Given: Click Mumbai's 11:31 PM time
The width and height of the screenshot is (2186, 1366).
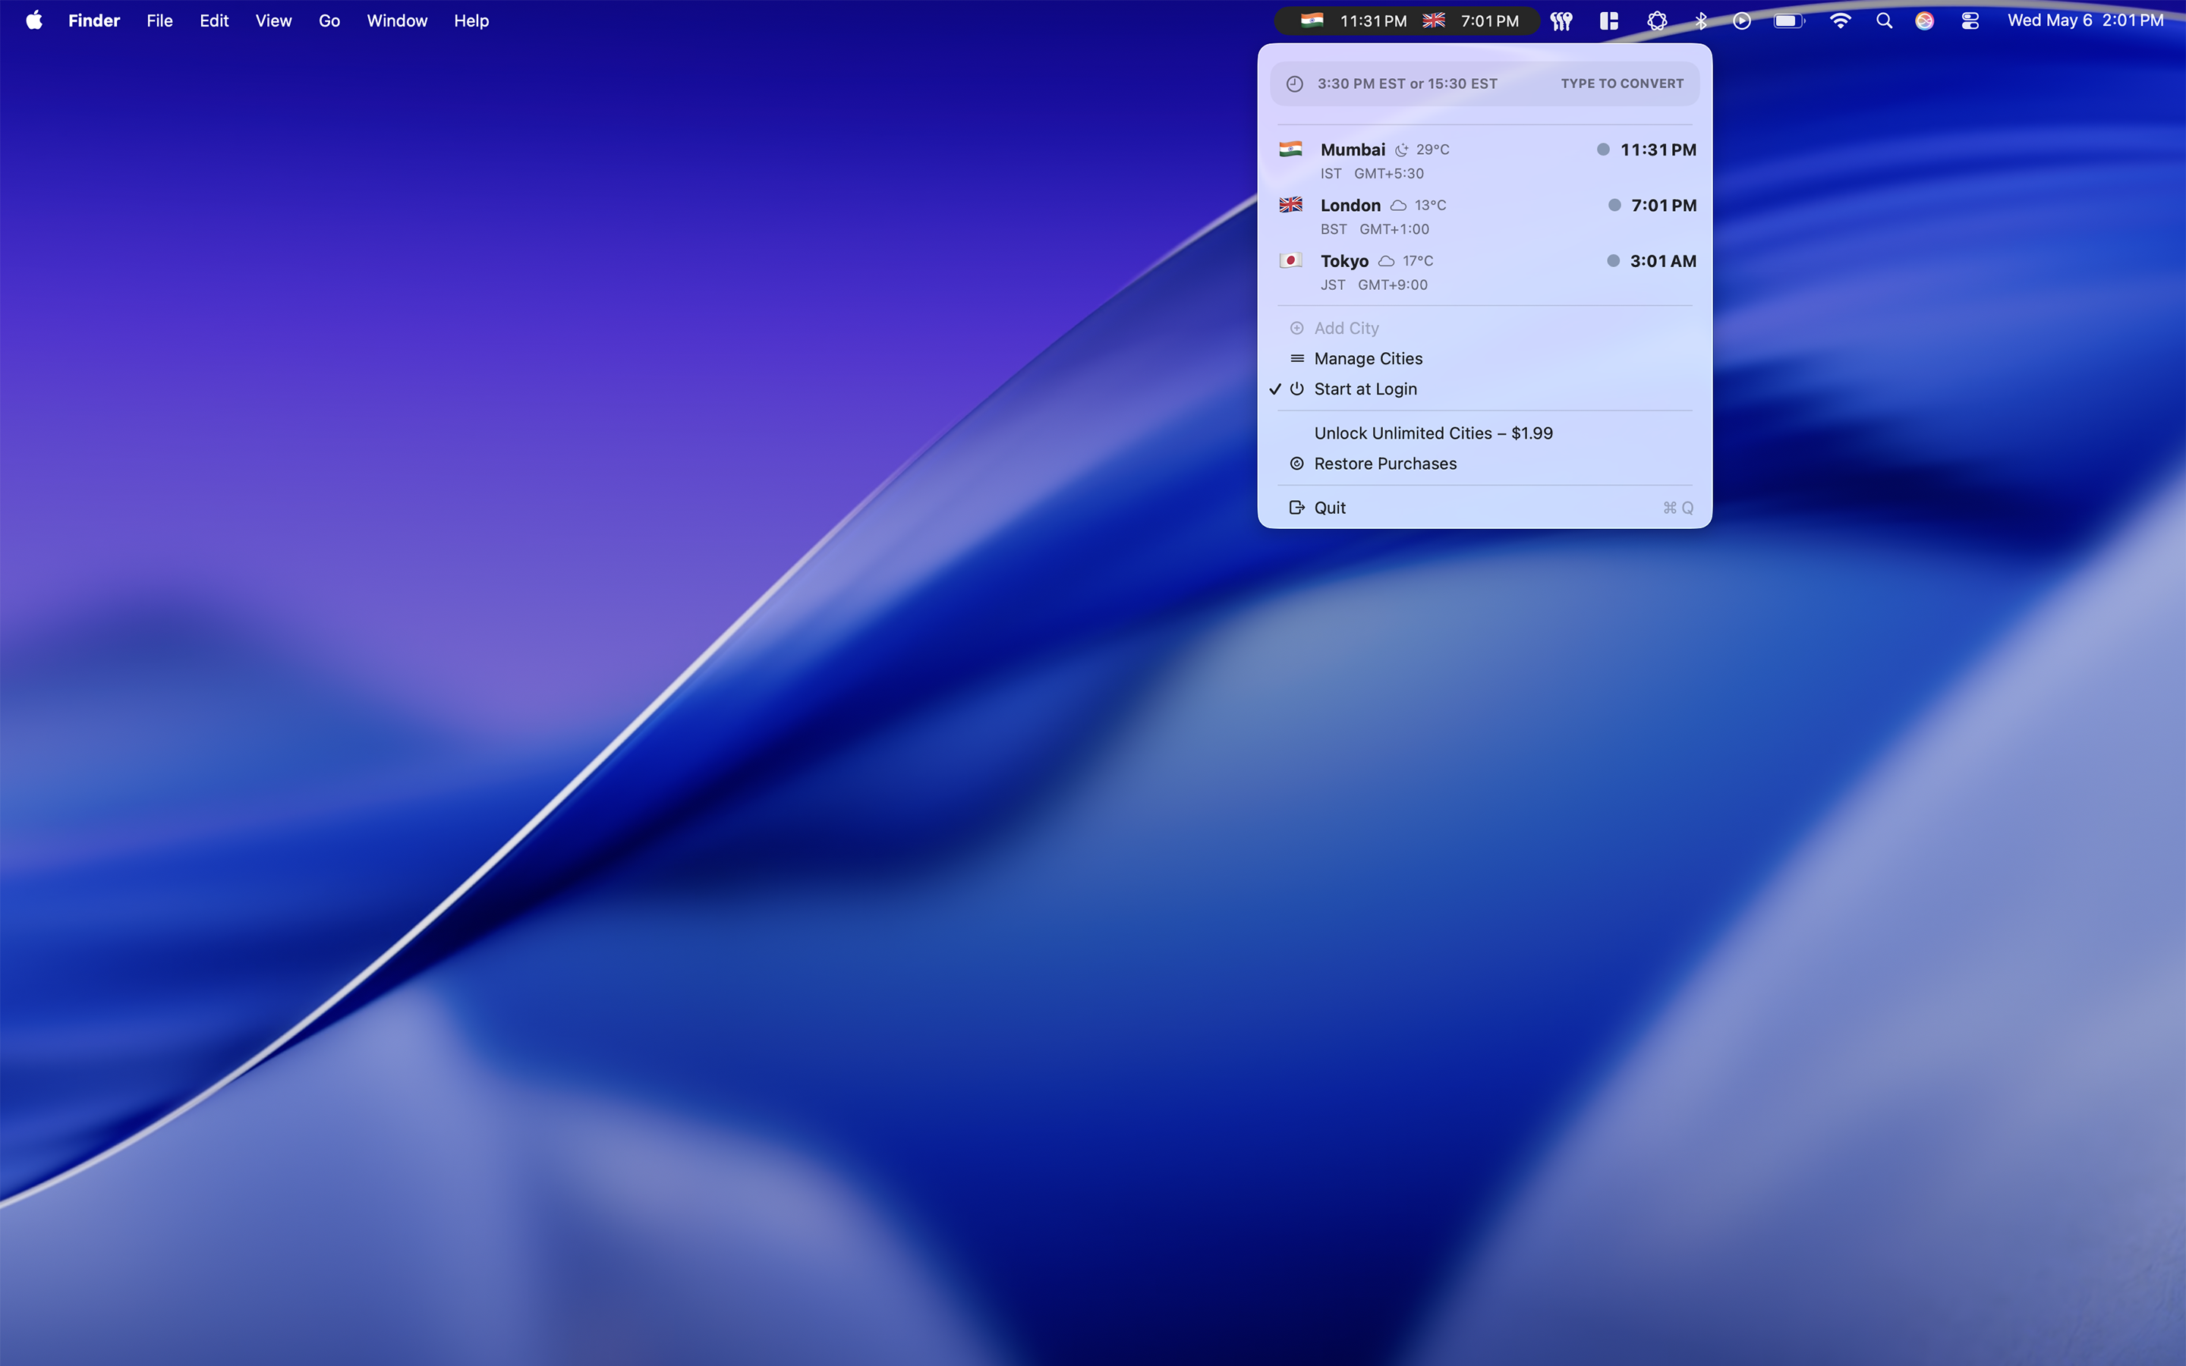Looking at the screenshot, I should 1658,149.
